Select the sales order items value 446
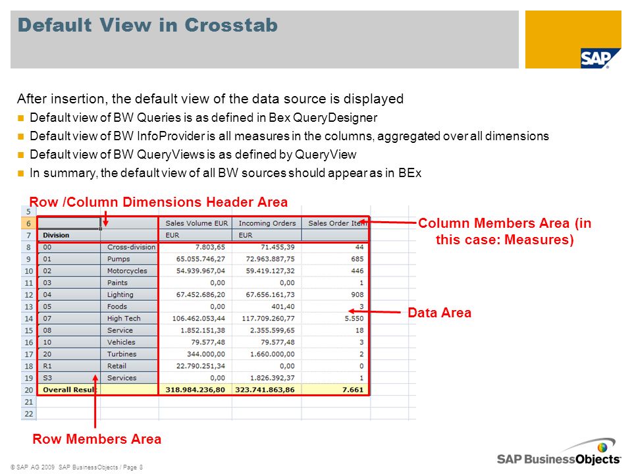 [x=336, y=271]
